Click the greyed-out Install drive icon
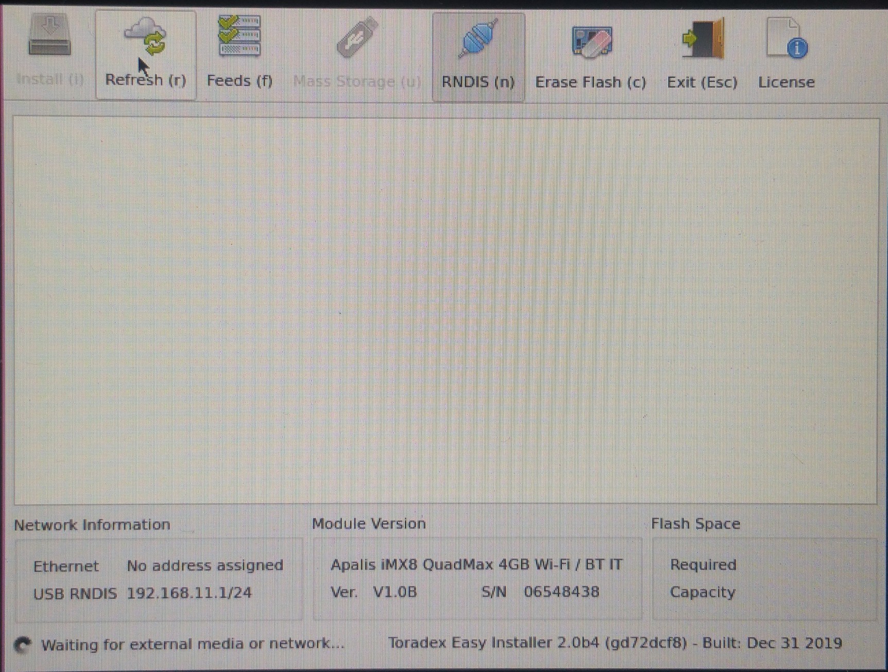This screenshot has width=888, height=672. [x=49, y=37]
